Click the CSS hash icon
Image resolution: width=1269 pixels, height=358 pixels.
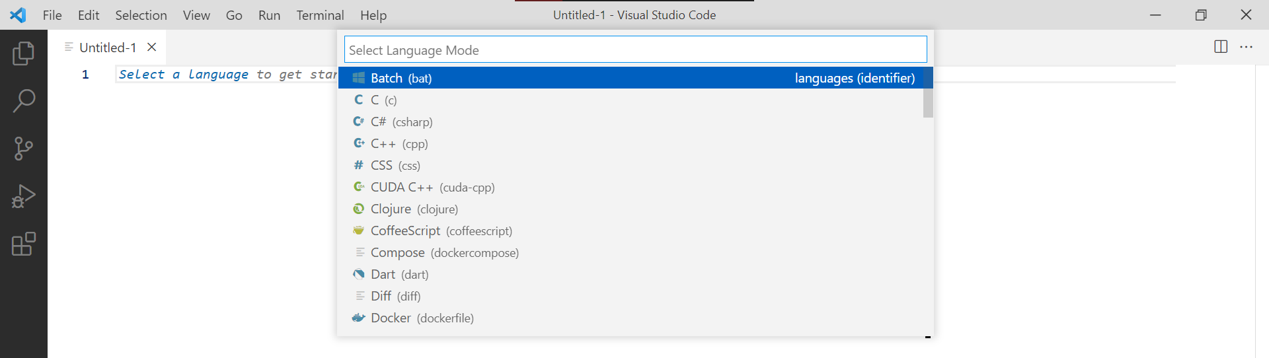tap(359, 165)
